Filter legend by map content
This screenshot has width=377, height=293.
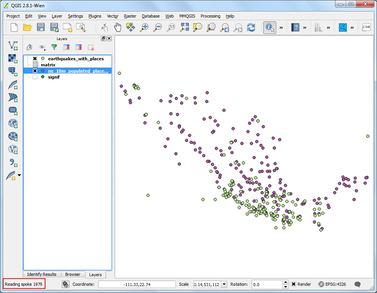[x=54, y=47]
